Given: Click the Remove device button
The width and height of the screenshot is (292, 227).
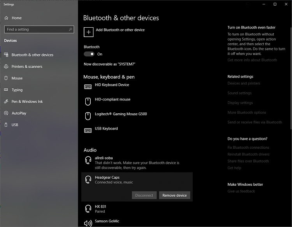Looking at the screenshot, I should click(x=174, y=195).
